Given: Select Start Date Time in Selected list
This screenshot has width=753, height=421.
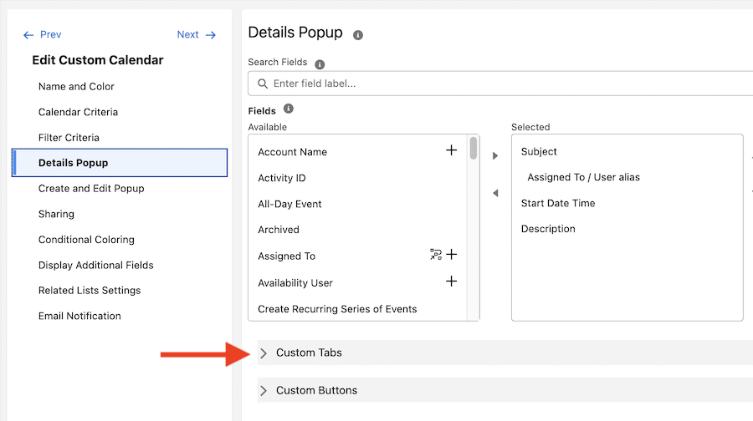Looking at the screenshot, I should point(558,203).
